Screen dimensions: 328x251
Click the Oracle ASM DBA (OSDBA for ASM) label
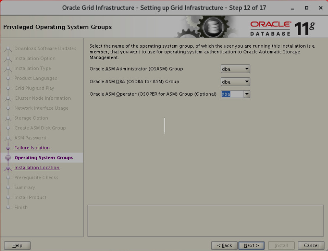pos(134,82)
